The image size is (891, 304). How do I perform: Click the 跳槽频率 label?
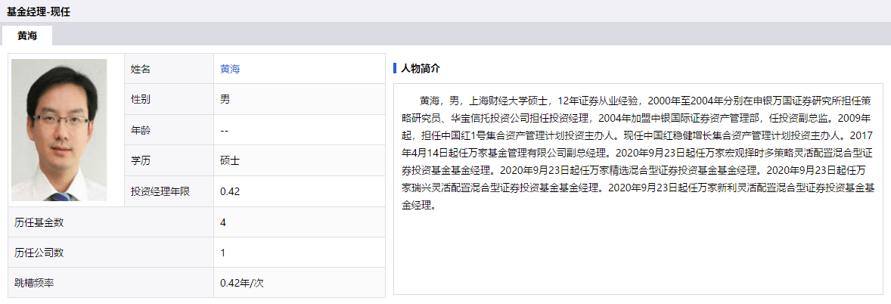click(x=34, y=283)
